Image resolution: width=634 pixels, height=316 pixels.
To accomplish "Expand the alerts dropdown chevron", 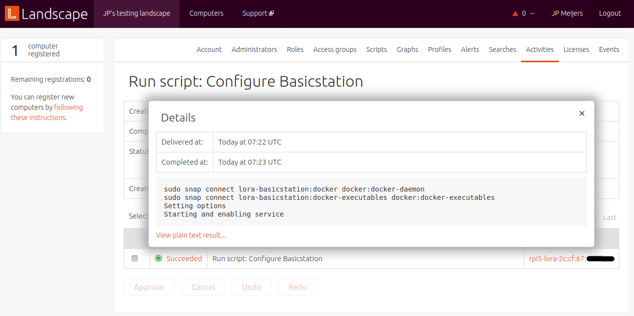I will [532, 14].
